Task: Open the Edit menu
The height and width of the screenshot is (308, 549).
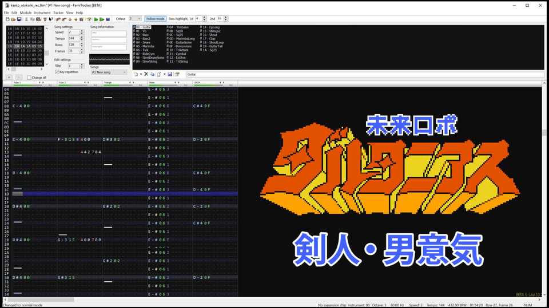Action: tap(14, 13)
